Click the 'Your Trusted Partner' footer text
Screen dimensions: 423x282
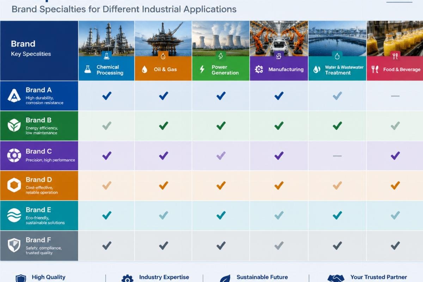[379, 277]
